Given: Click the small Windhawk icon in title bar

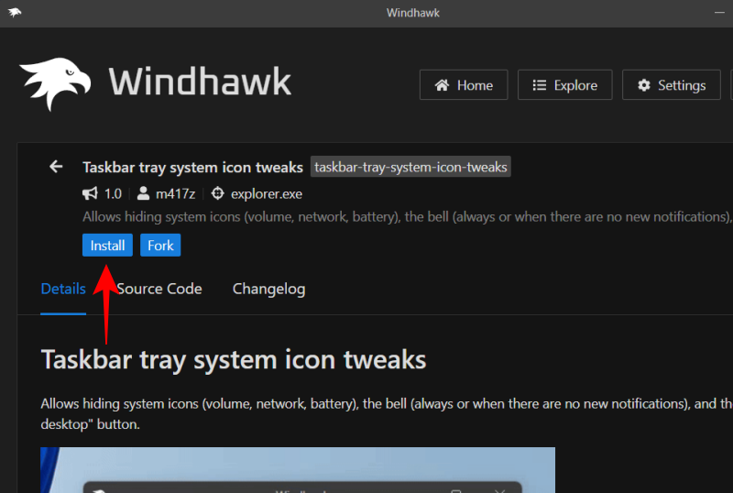Looking at the screenshot, I should 15,12.
